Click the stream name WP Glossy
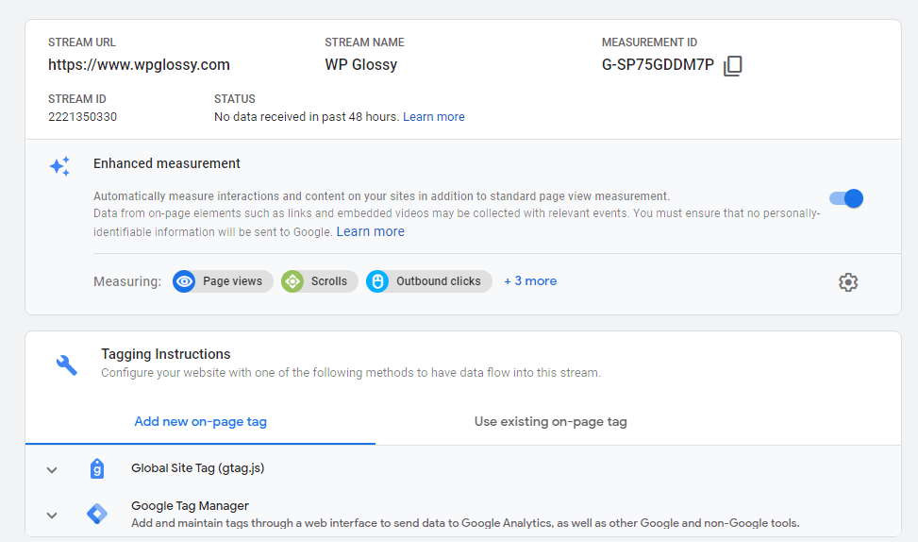Screen dimensions: 918x542 click(361, 64)
